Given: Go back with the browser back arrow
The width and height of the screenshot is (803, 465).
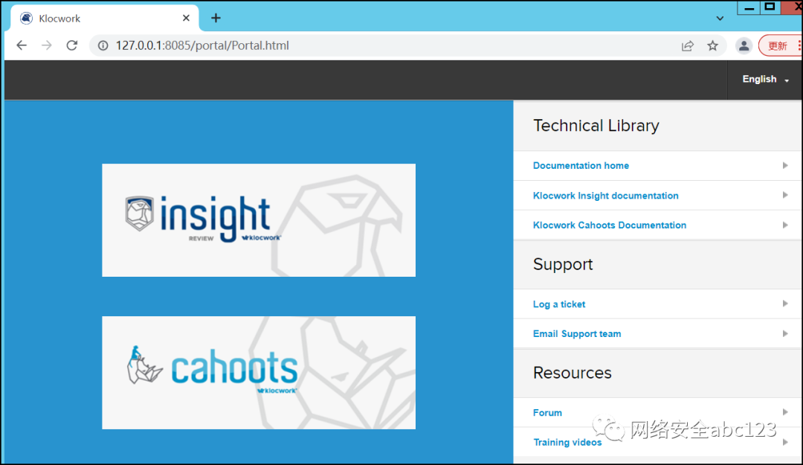Looking at the screenshot, I should [x=22, y=45].
